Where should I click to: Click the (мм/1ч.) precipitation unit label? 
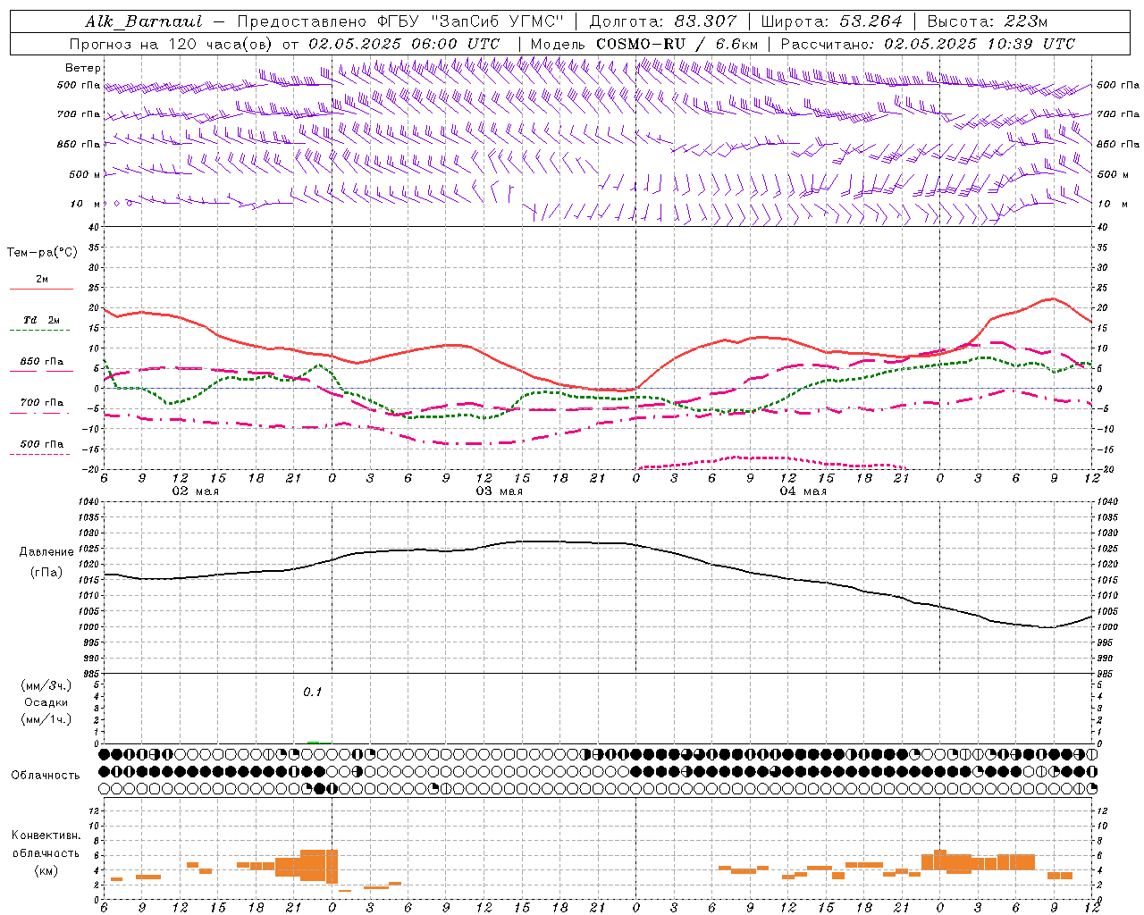point(46,719)
